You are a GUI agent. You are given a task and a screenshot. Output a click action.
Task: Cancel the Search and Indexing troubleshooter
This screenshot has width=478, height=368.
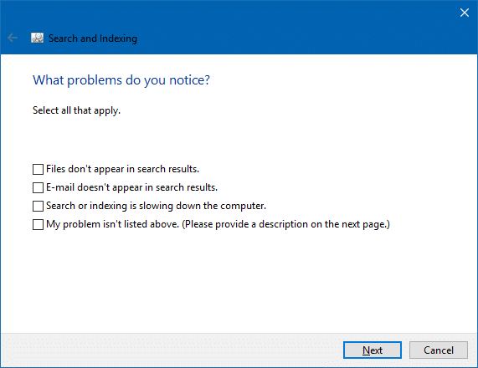439,350
